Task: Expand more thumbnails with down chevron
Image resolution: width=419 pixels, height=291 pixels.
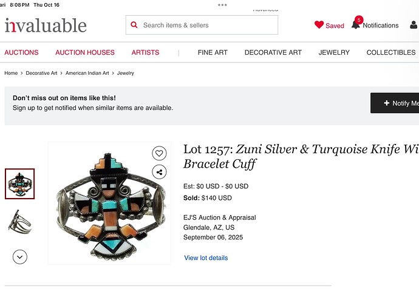Action: coord(20,256)
